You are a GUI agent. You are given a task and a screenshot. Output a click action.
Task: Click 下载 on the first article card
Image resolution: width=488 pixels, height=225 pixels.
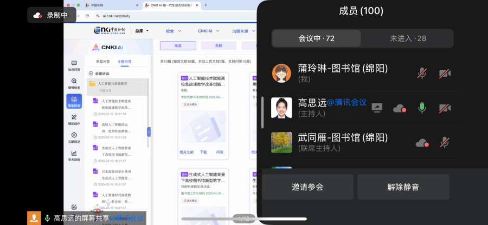[x=203, y=152]
